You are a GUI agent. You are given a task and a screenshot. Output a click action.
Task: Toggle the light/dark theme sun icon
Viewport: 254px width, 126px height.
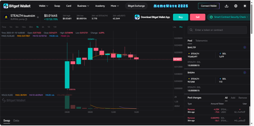pos(245,6)
